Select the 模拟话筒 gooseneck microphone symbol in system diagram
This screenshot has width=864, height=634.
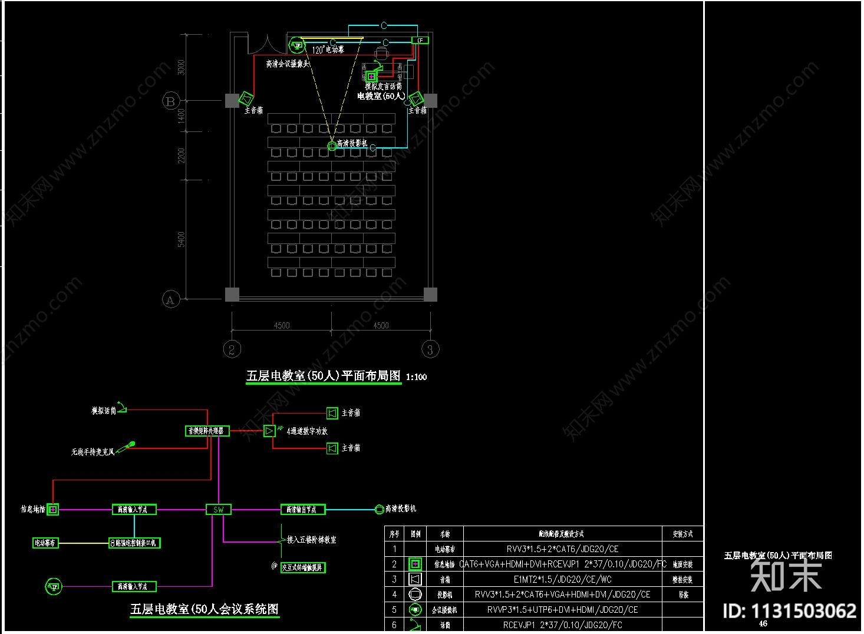[122, 408]
